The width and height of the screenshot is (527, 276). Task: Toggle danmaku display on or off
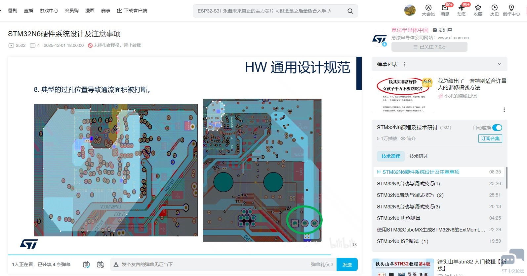click(86, 264)
